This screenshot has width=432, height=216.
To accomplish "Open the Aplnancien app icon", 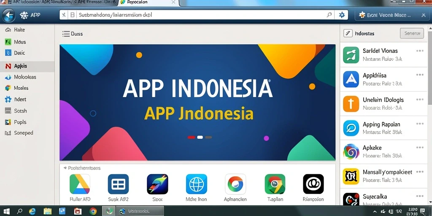I will (x=235, y=184).
